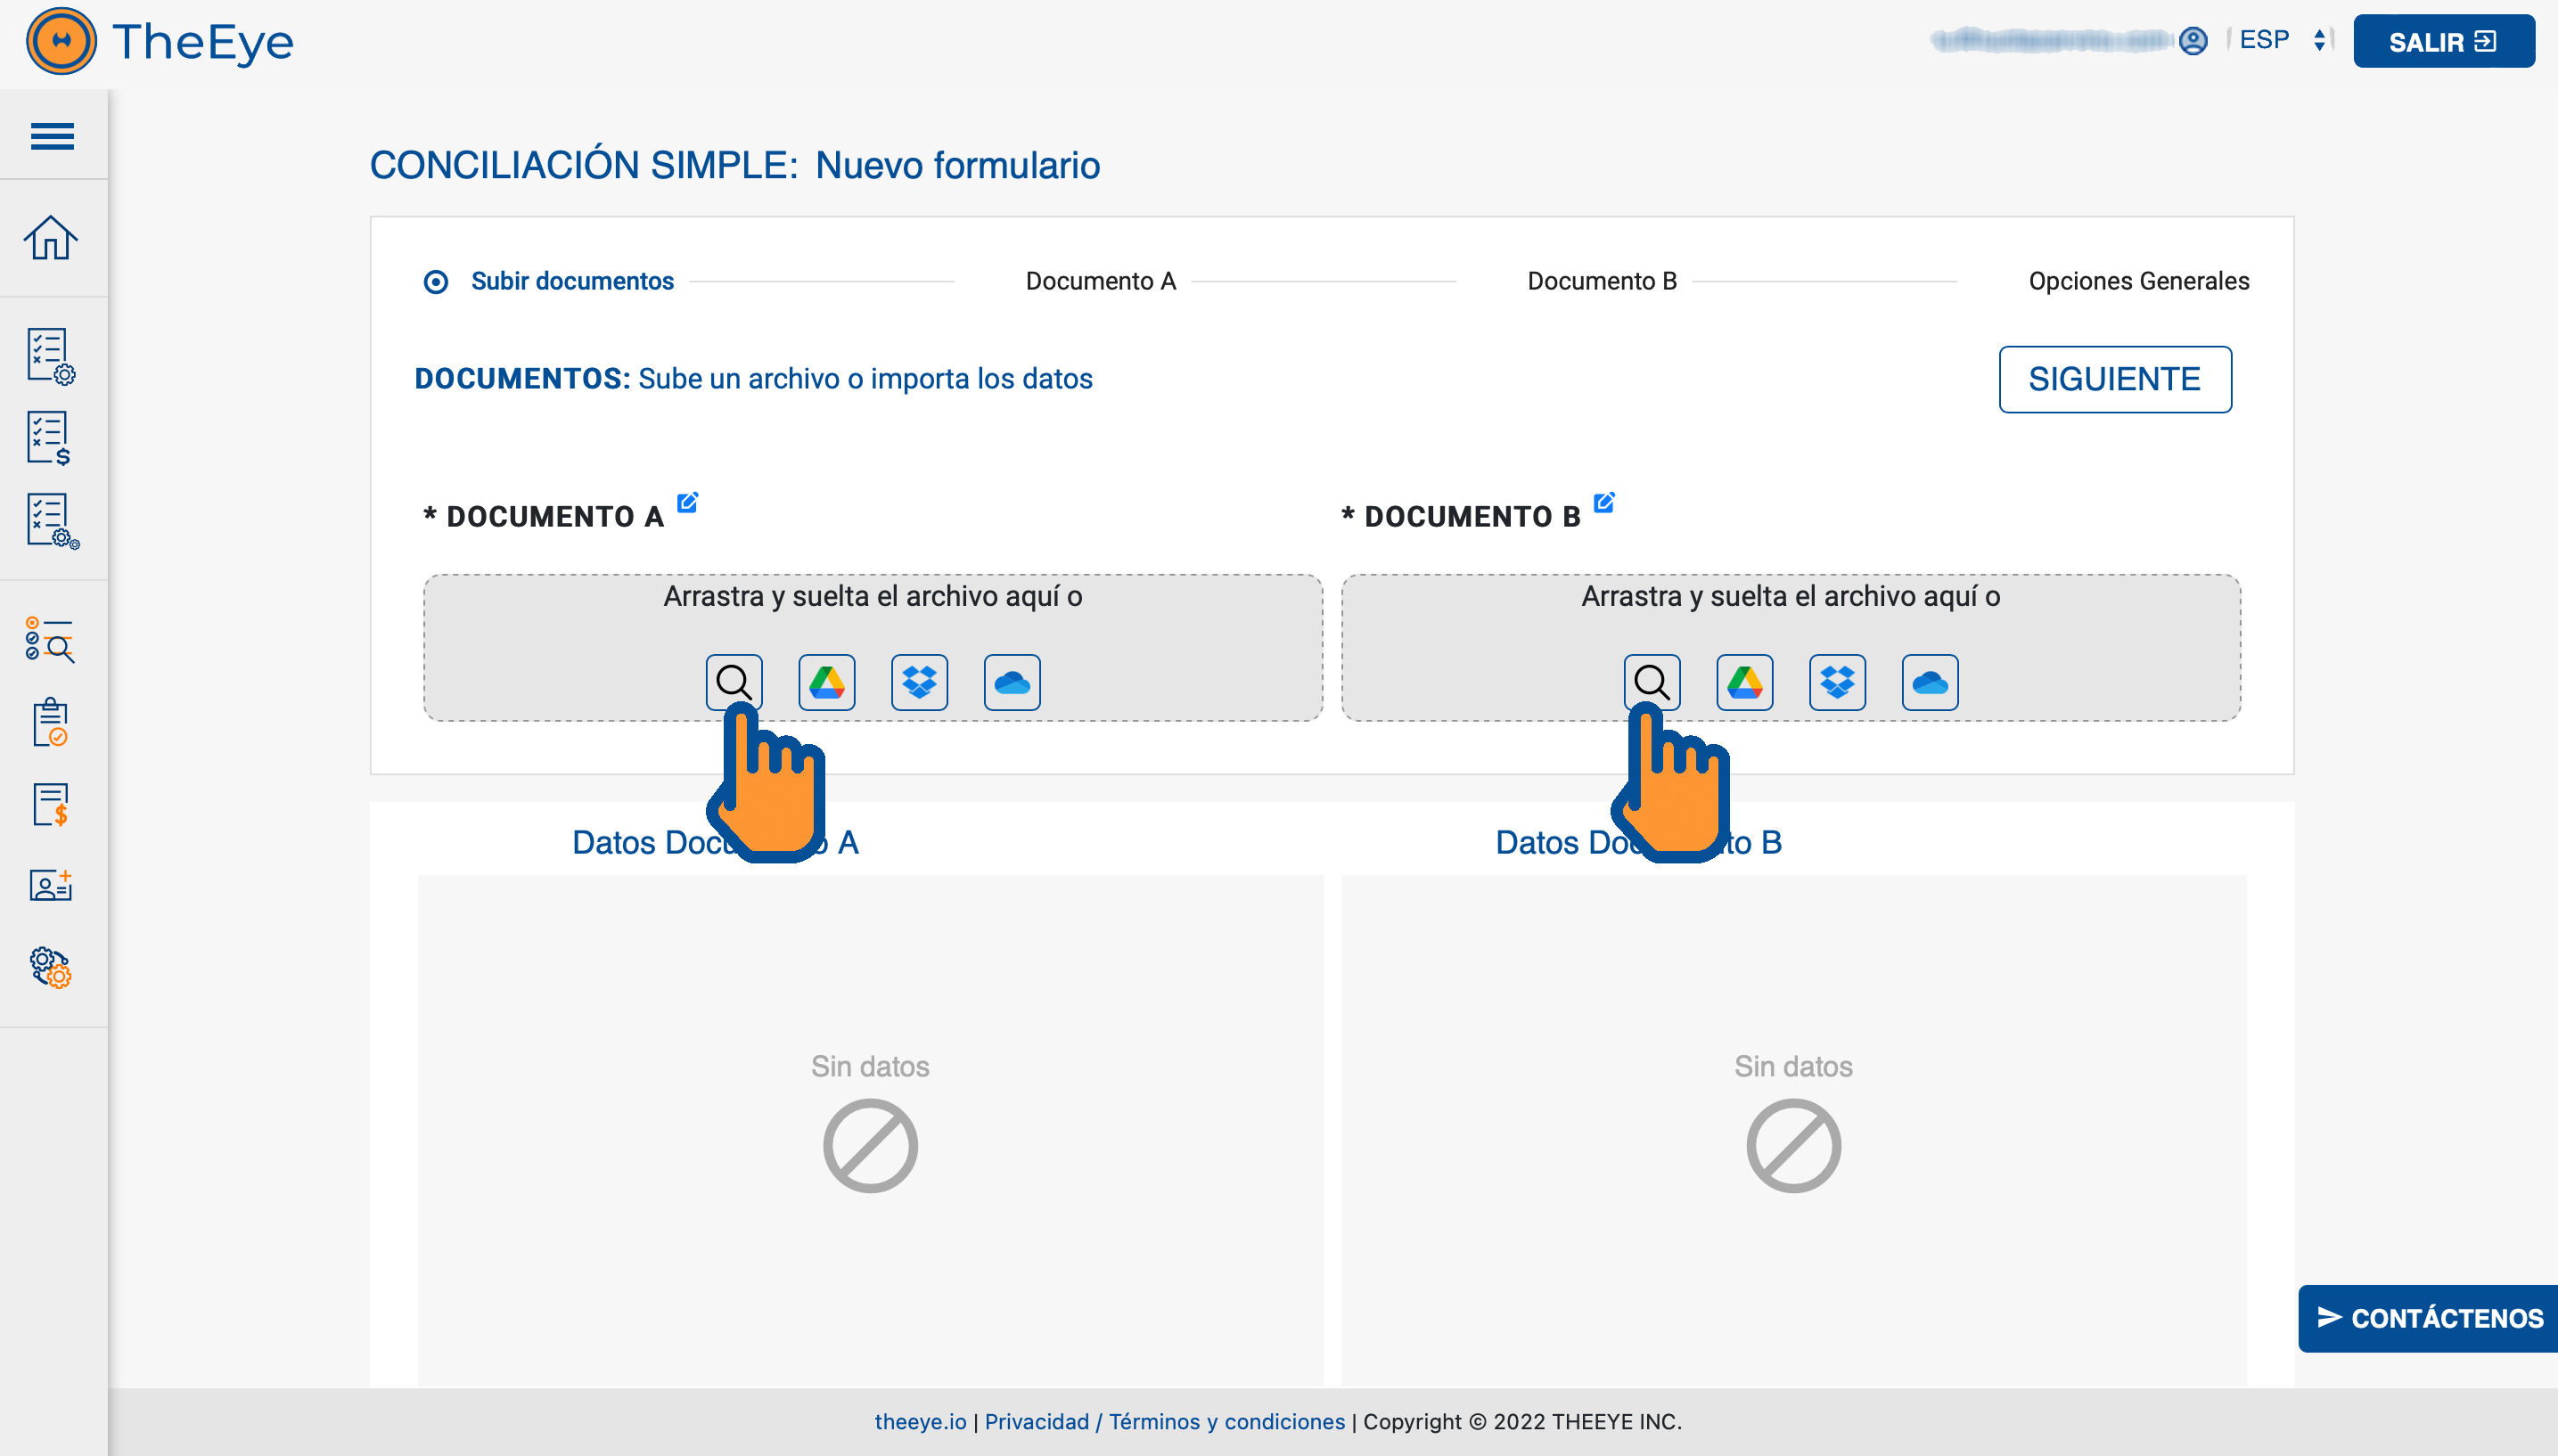Open the Home icon in sidebar
The height and width of the screenshot is (1456, 2558).
coord(51,238)
